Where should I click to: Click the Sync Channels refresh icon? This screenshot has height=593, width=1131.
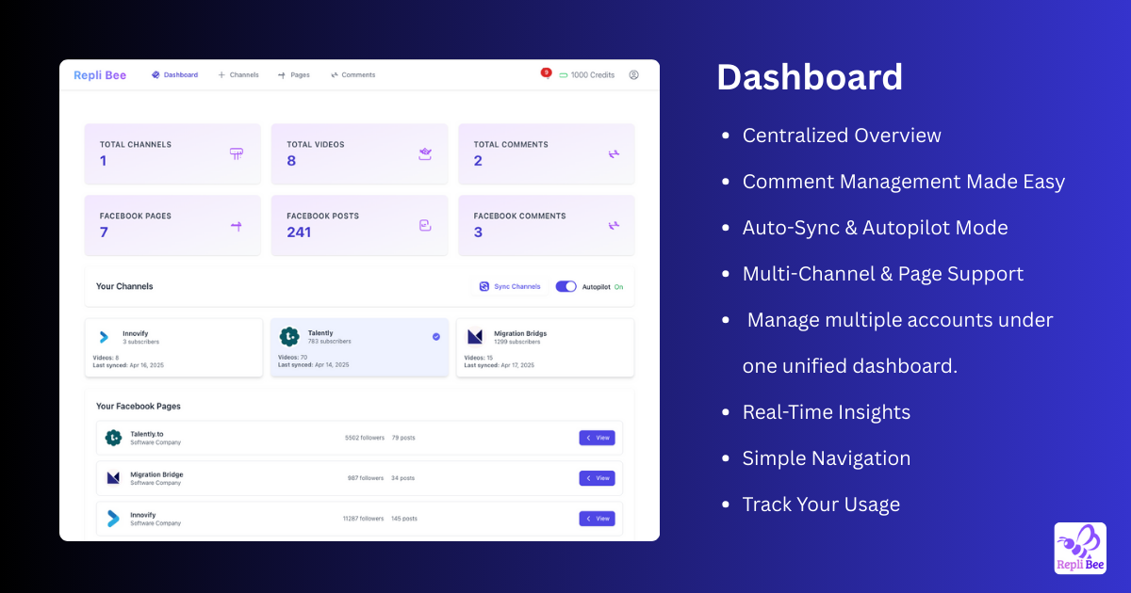coord(484,286)
